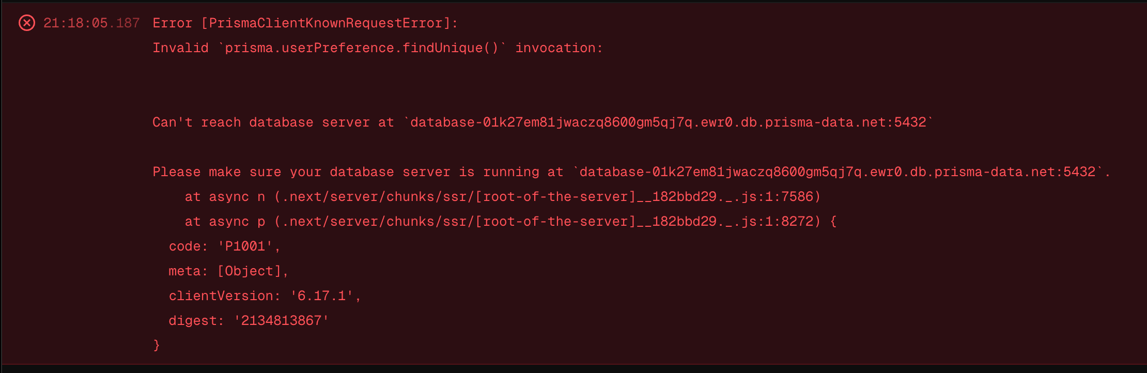The height and width of the screenshot is (373, 1147).
Task: Click the "at async n" stack frame label
Action: click(x=225, y=196)
